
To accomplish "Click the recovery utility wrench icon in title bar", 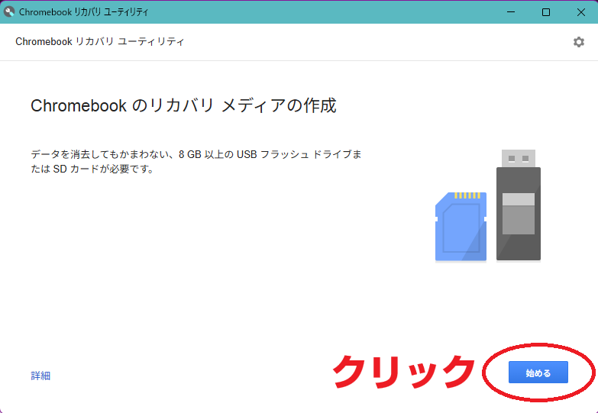I will [x=8, y=11].
